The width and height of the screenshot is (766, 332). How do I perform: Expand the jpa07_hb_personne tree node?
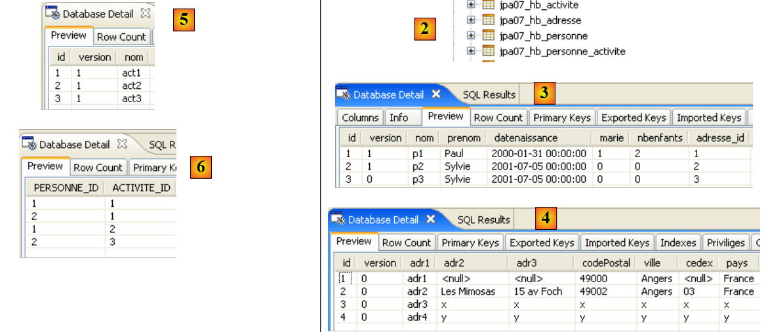pyautogui.click(x=470, y=36)
